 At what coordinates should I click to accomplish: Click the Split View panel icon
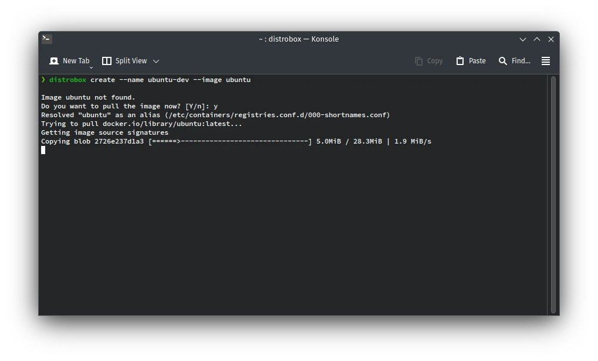[x=107, y=61]
